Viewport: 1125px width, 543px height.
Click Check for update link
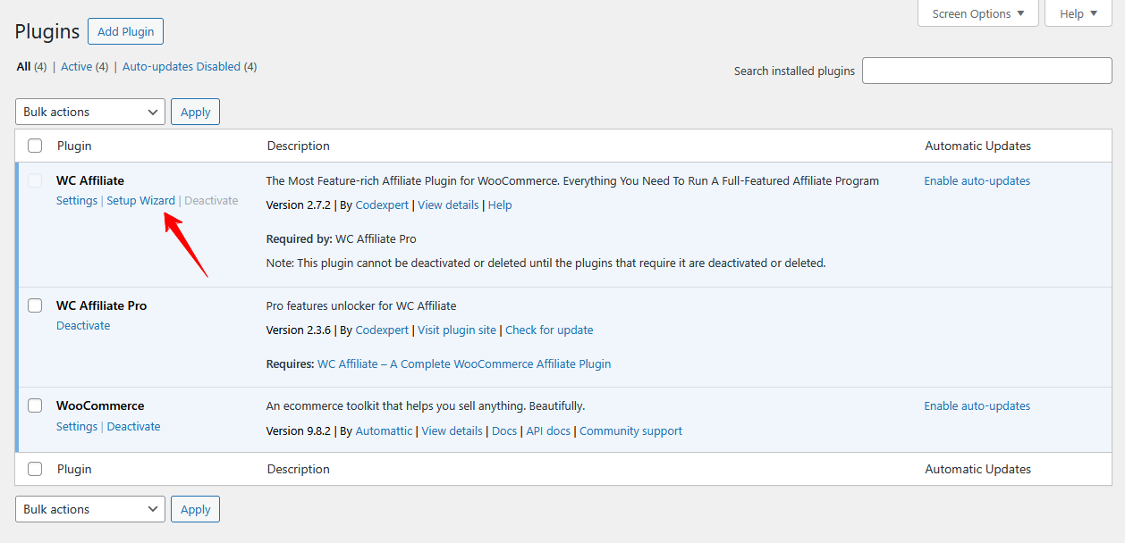549,330
